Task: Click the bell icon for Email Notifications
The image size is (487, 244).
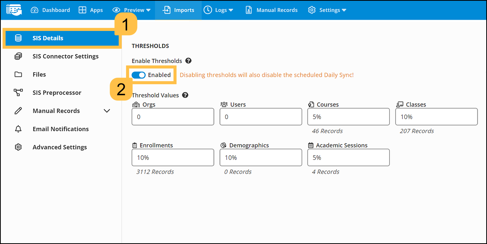Action: 18,129
